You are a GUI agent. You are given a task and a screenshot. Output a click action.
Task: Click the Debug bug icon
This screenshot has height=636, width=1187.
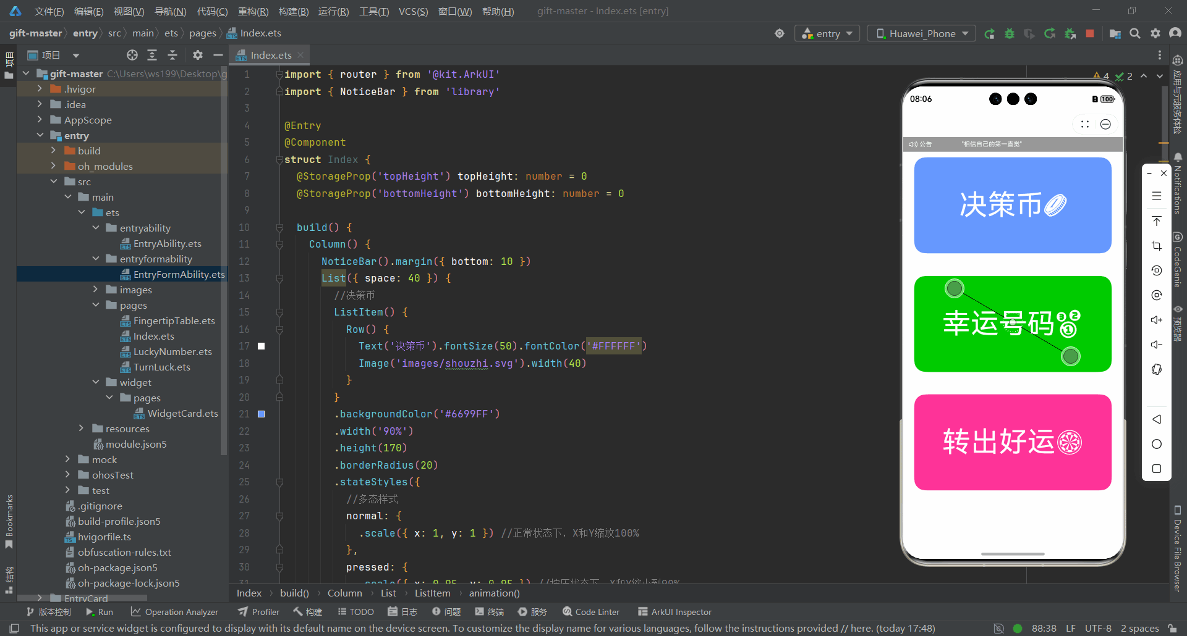[1010, 34]
